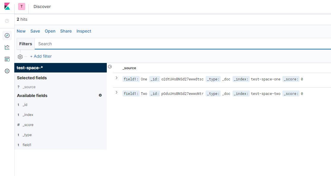Open the Management gear icon in sidebar
This screenshot has width=331, height=176.
coord(7,71)
